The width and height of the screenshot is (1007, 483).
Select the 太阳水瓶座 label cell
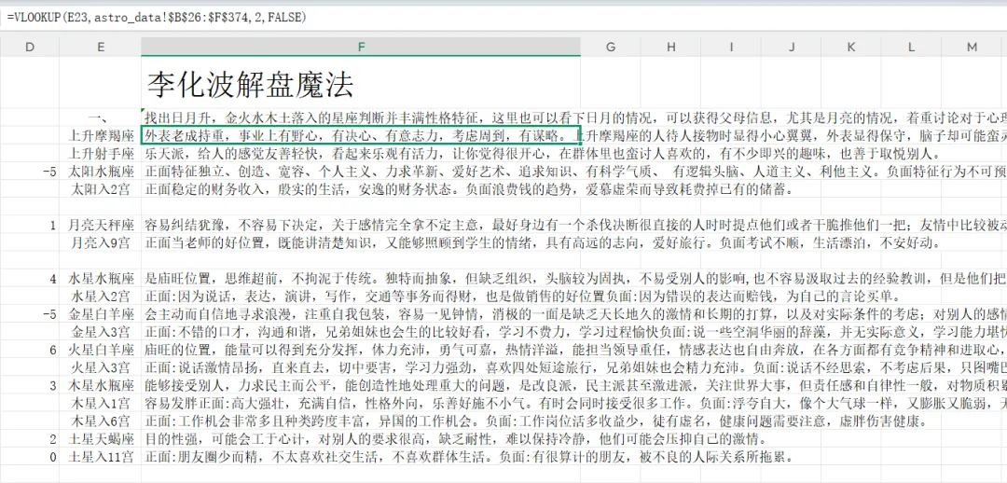(101, 172)
